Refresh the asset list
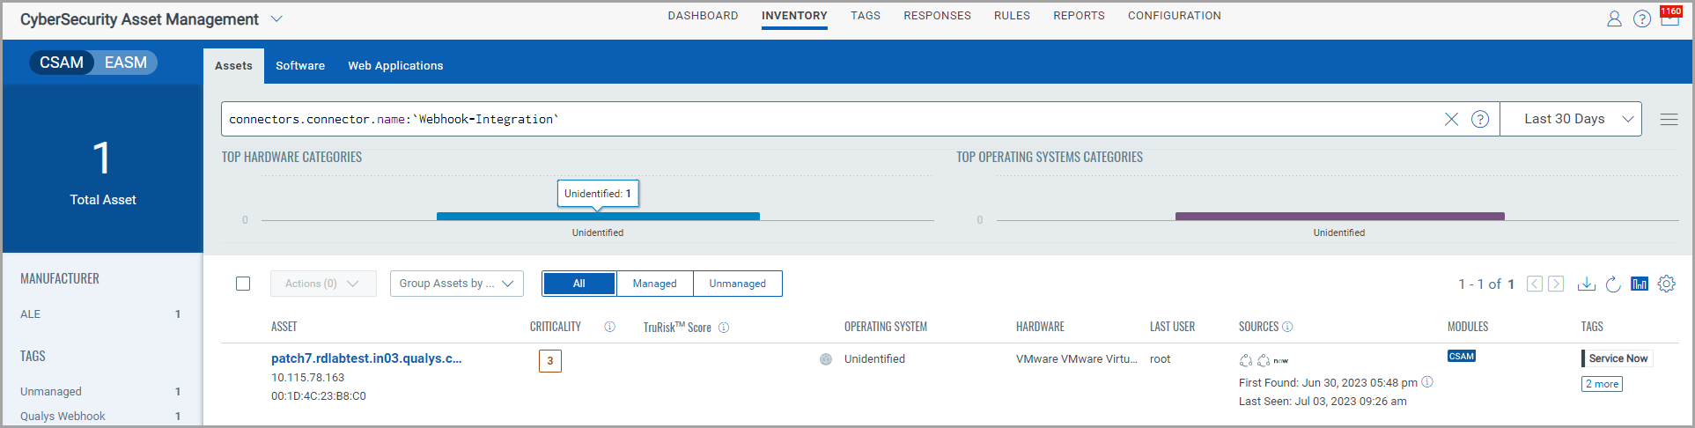The image size is (1695, 428). click(x=1612, y=284)
